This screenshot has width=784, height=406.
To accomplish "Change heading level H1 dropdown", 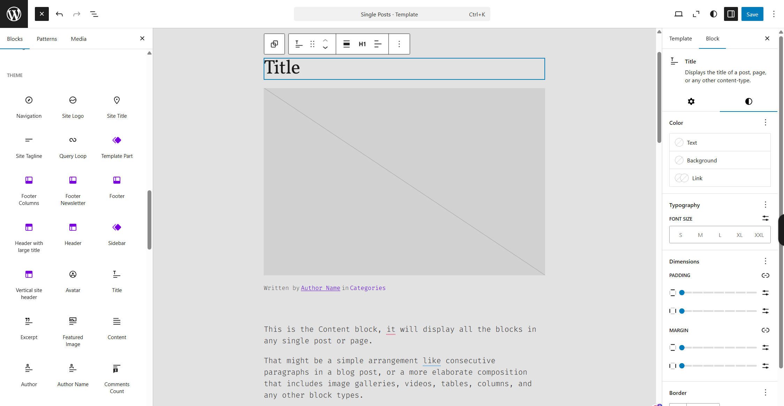I will tap(362, 44).
